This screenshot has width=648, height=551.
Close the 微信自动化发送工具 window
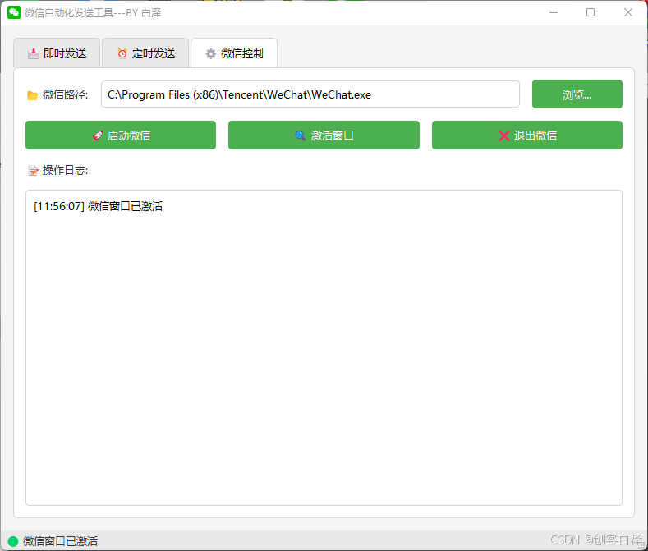click(x=628, y=12)
